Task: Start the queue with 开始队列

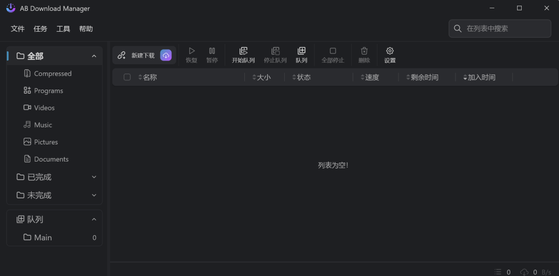Action: point(243,55)
